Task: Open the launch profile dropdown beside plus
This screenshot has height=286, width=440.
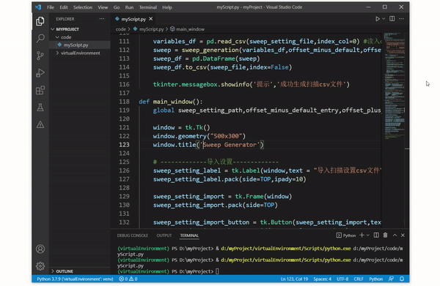Action: (368, 235)
